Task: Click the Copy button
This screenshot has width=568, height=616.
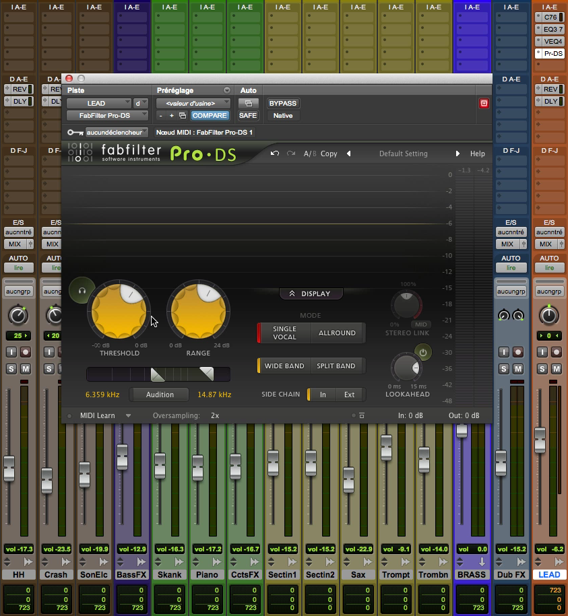Action: 329,153
